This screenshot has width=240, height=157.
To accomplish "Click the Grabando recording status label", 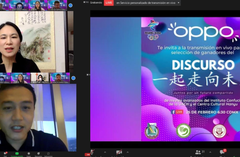I will pyautogui.click(x=96, y=3).
